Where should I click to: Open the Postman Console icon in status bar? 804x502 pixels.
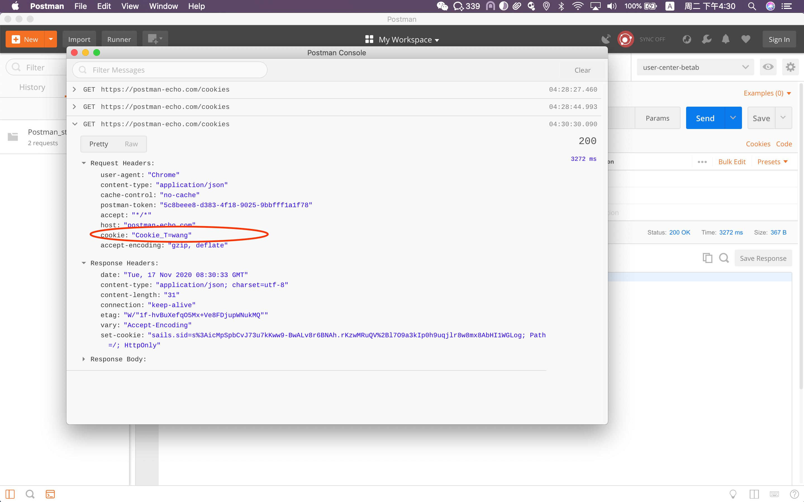pos(50,494)
